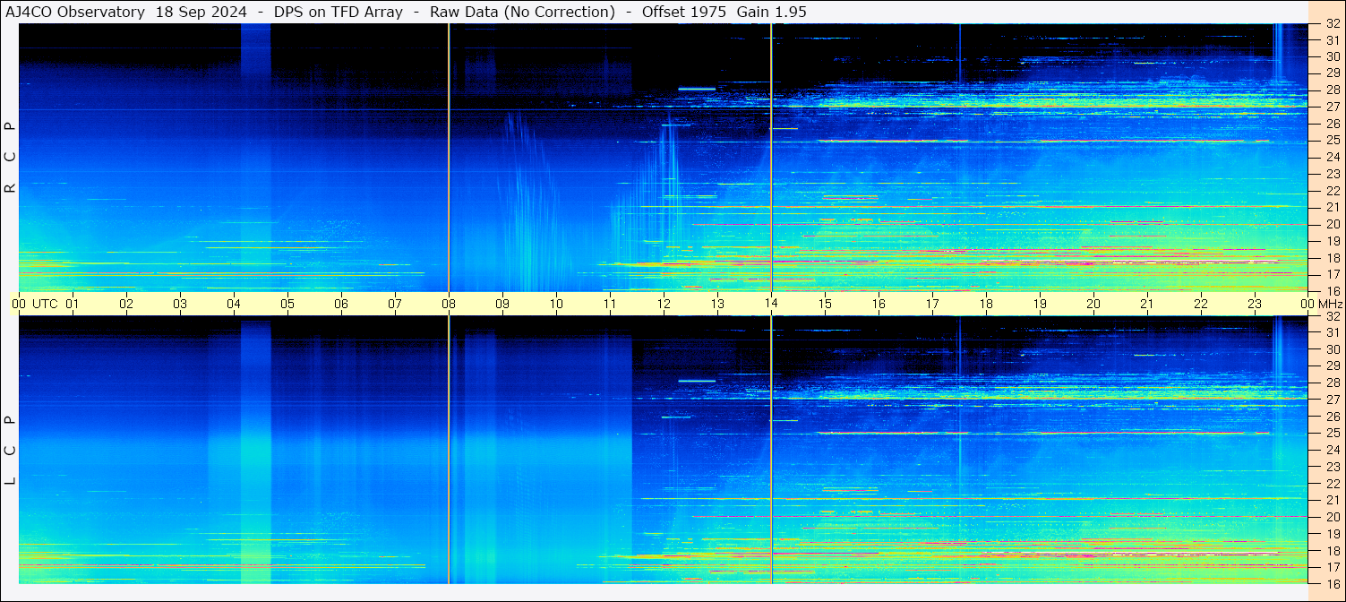Click the "17" hour label on the time axis
1346x602 pixels.
tap(932, 304)
